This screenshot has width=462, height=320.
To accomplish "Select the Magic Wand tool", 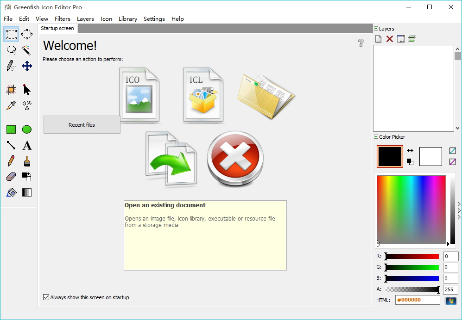I will [27, 50].
